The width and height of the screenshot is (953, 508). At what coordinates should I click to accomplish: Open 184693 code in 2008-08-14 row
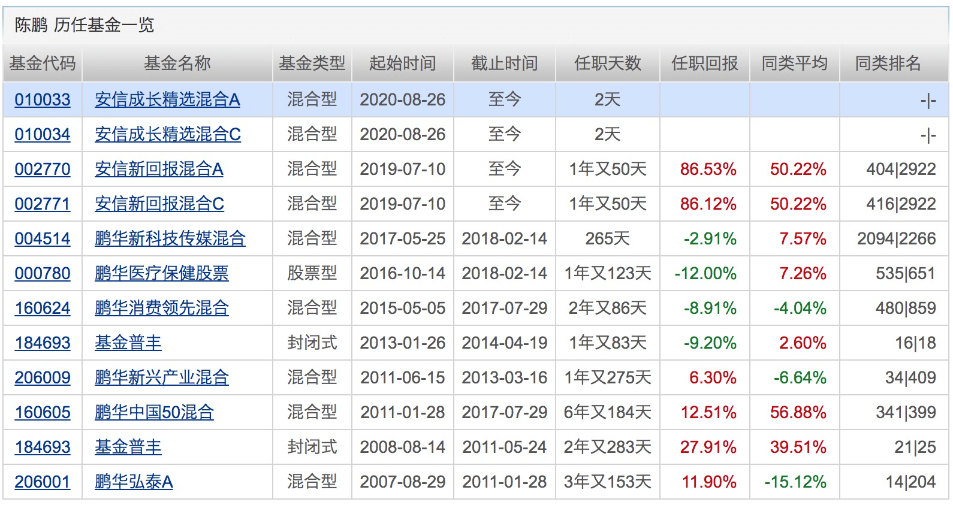click(43, 447)
